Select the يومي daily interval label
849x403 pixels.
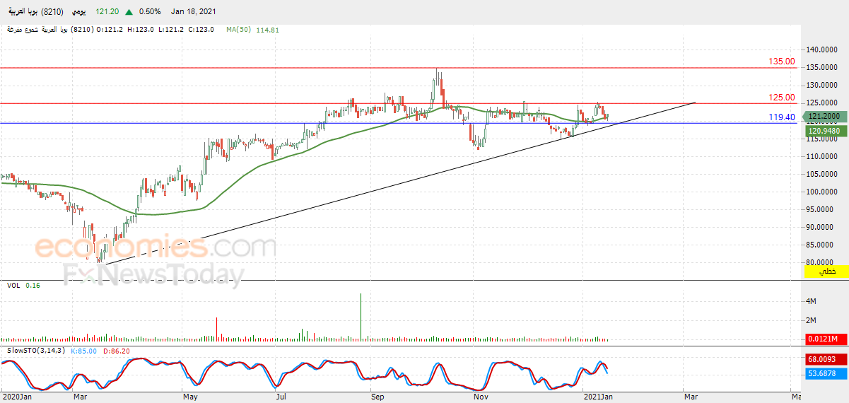click(x=80, y=12)
